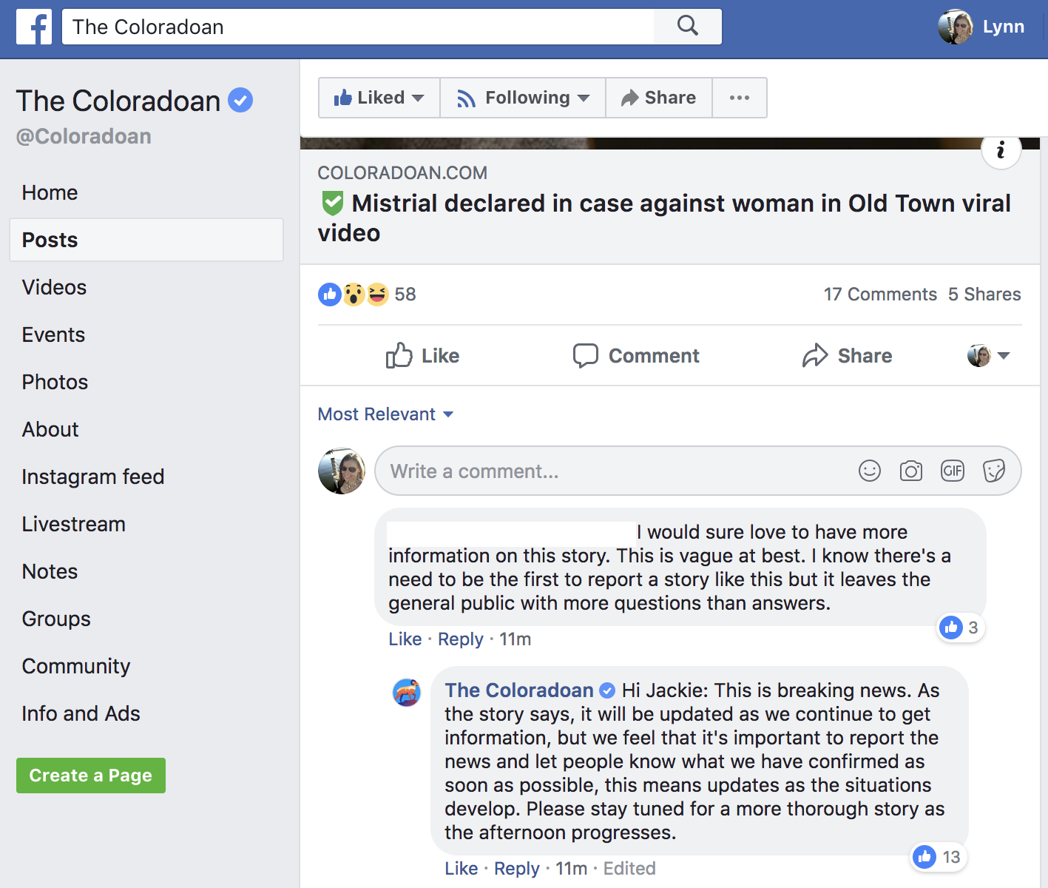Select Posts in the page sidebar
Screen dimensions: 1048x888
click(49, 240)
